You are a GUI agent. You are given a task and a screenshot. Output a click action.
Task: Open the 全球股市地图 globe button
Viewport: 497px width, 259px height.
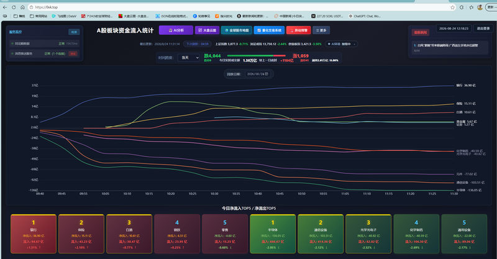pyautogui.click(x=237, y=30)
